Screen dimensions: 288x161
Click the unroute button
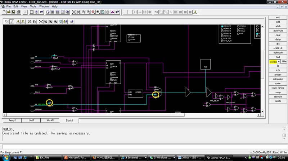278,97
